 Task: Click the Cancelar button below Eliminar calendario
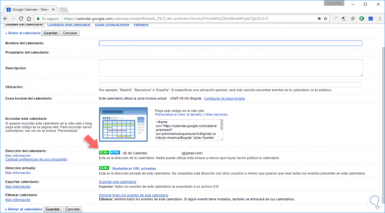coord(72,209)
